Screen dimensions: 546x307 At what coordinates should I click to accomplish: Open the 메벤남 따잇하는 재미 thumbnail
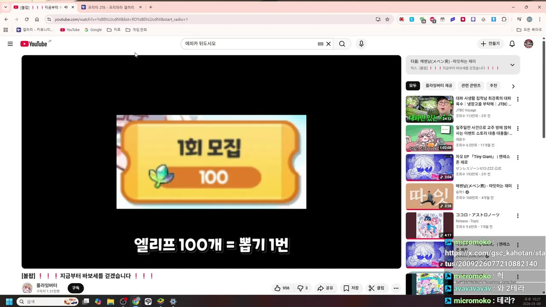click(x=430, y=197)
